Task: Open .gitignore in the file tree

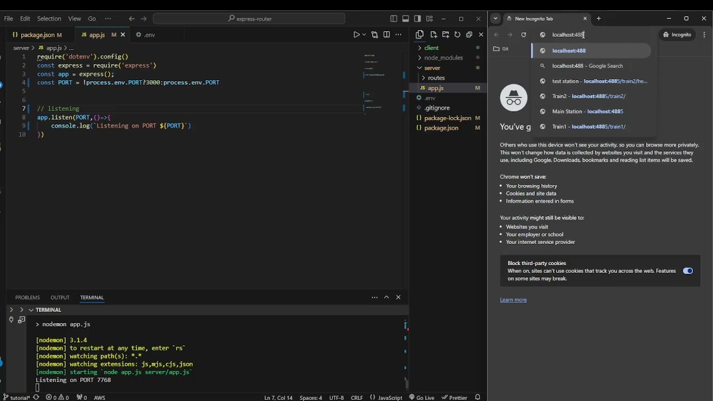Action: point(437,108)
